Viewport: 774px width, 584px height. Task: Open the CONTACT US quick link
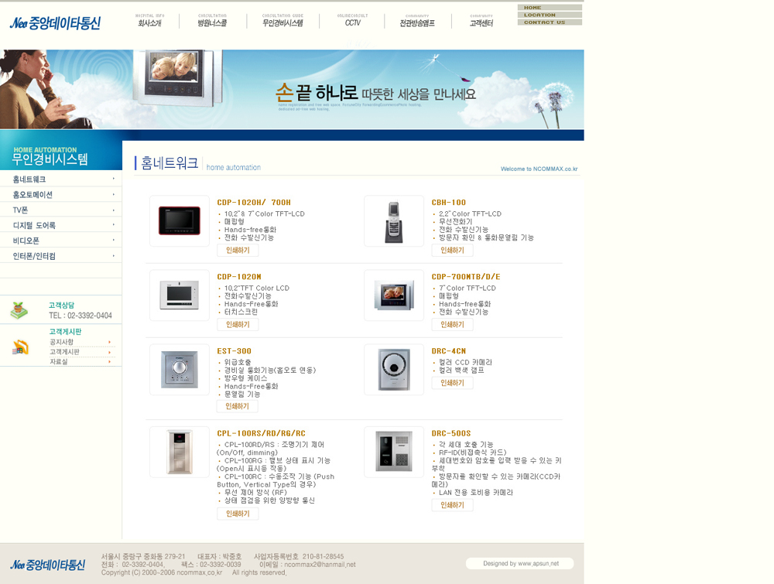(550, 22)
